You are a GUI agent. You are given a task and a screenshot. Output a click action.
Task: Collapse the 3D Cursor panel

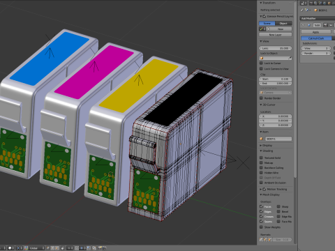point(261,105)
